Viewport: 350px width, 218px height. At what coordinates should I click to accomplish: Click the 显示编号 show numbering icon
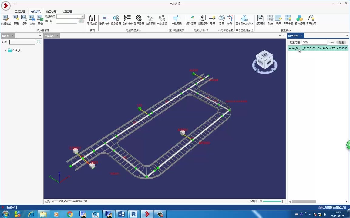point(311,20)
